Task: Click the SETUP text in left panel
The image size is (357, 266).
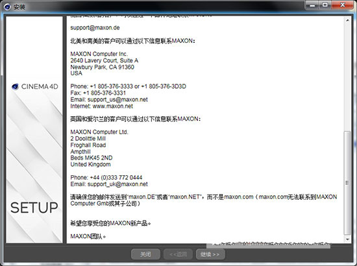Action: click(x=34, y=208)
